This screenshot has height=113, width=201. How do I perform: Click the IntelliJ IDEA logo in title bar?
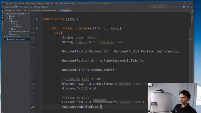click(3, 3)
